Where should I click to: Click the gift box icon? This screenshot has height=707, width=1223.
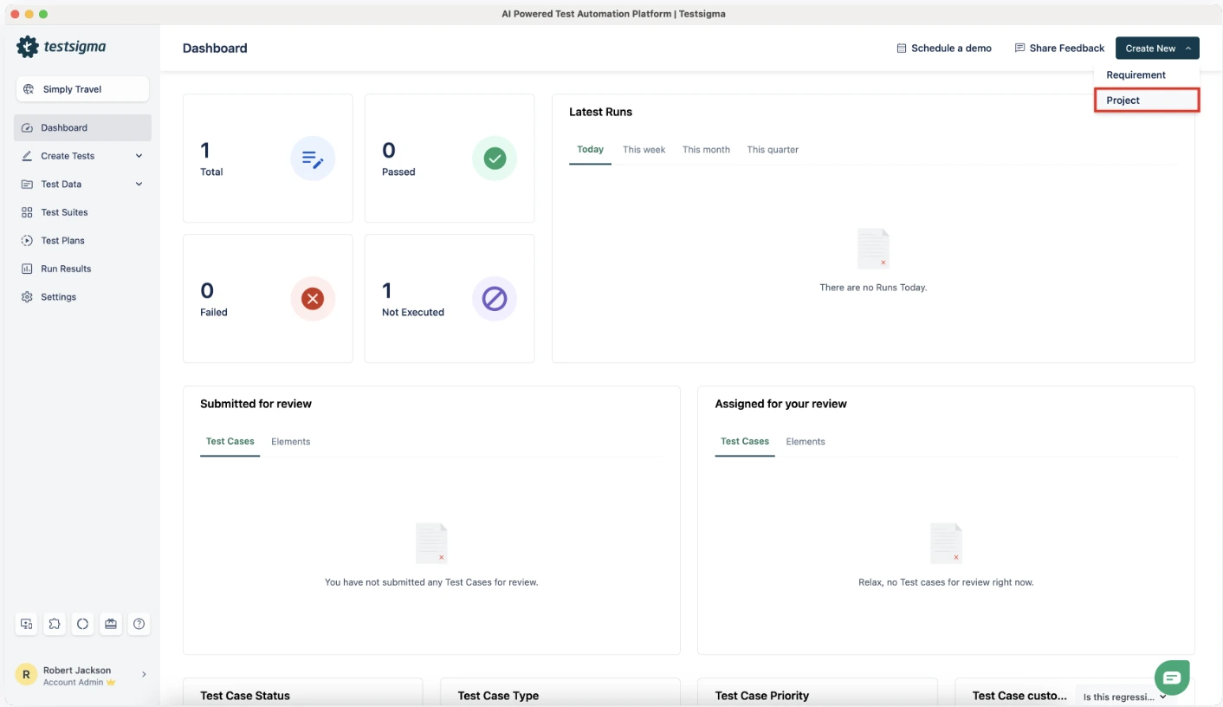pyautogui.click(x=111, y=624)
